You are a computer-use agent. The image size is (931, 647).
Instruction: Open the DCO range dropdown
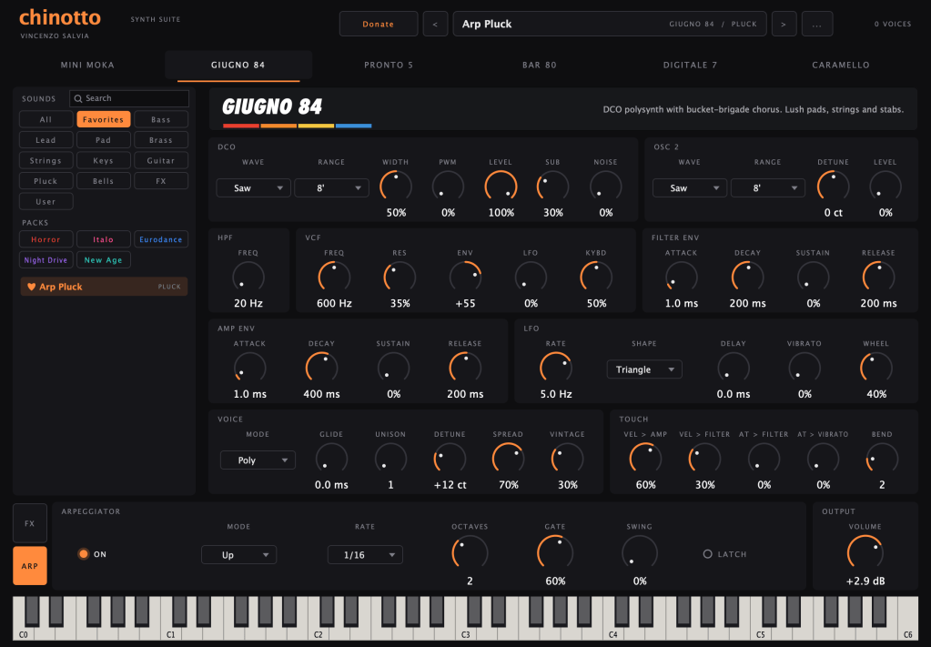point(332,188)
